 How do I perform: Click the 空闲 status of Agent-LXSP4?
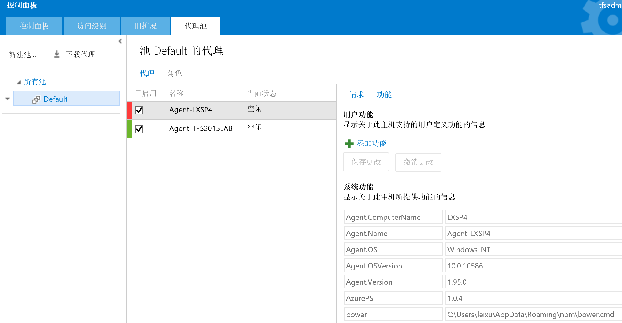(x=255, y=109)
